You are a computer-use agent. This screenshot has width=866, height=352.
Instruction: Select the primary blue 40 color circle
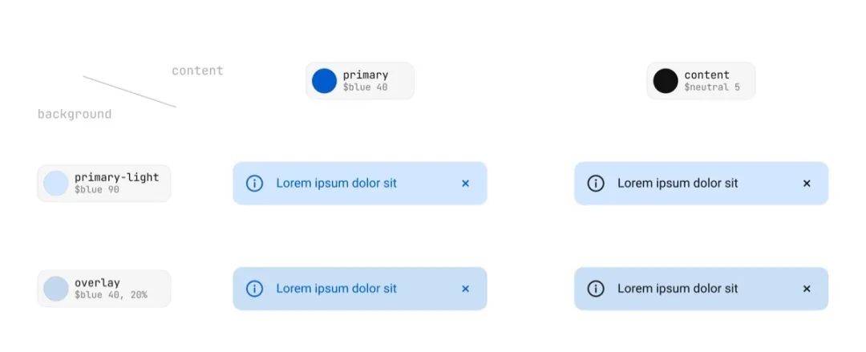pos(324,81)
